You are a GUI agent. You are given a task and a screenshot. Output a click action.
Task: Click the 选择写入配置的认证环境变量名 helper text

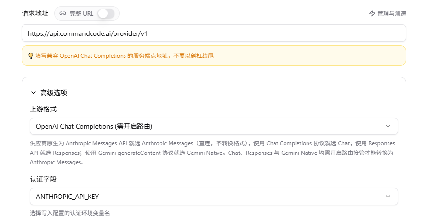(x=70, y=213)
